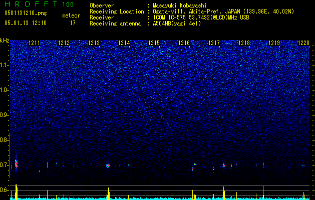Screen dimensions: 315x200
Task: Click the 'Receiving antenna' label
Action: (x=115, y=23)
